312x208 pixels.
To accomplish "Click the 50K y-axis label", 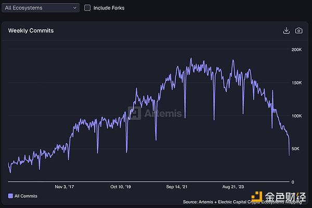I will [295, 149].
